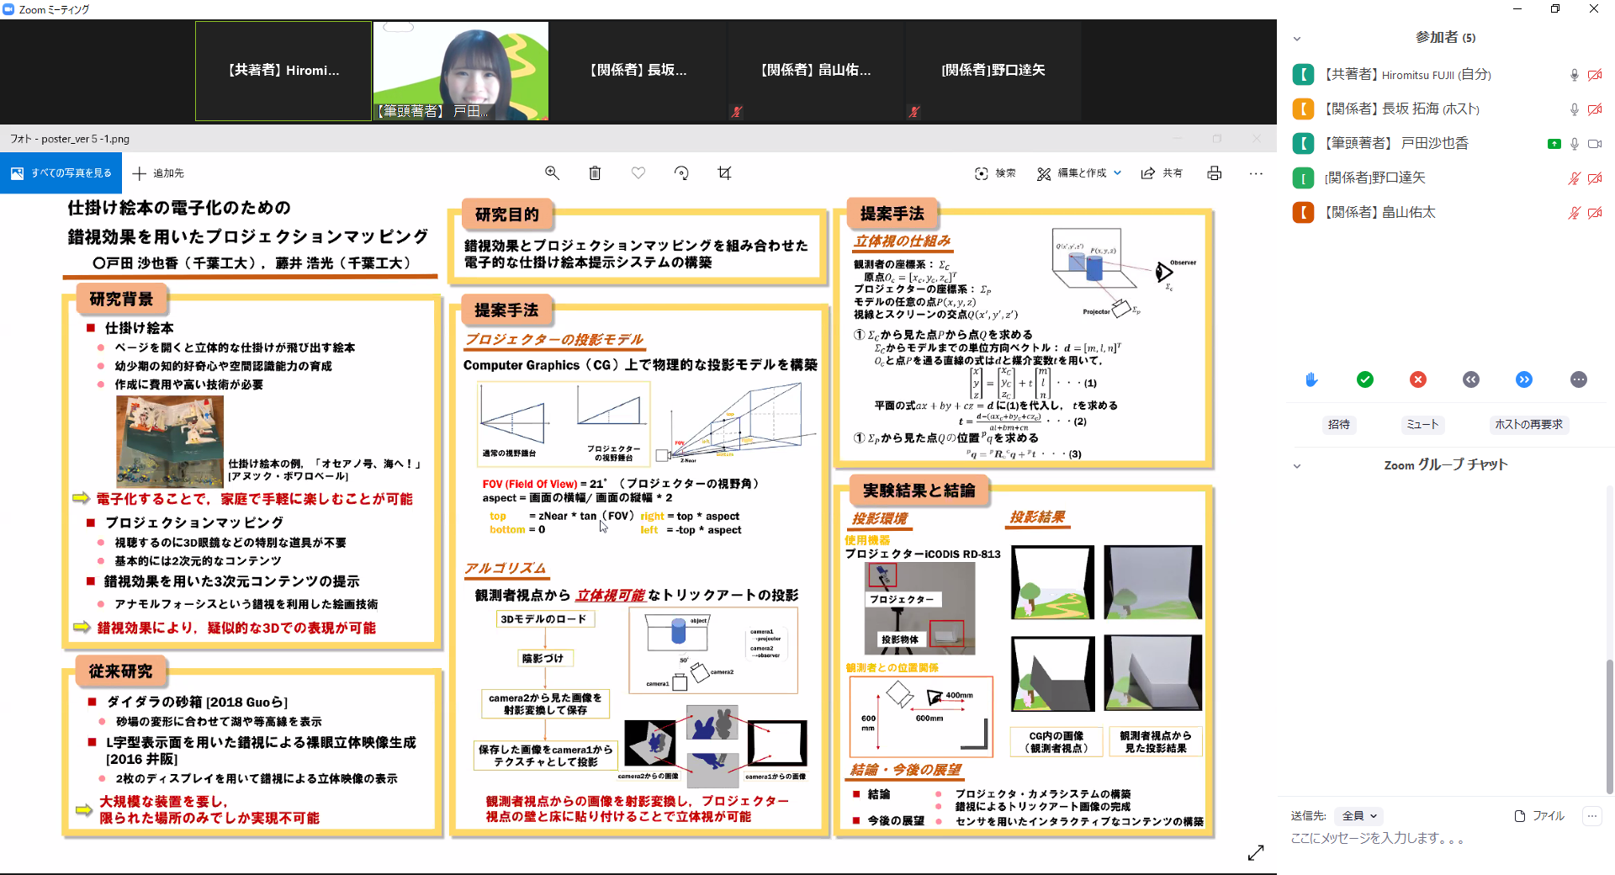Click すべての写真を見る tab

[61, 172]
